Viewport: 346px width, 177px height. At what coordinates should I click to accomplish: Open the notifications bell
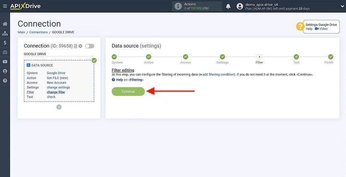(228, 6)
